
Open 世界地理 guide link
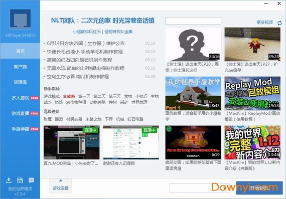(x=139, y=102)
